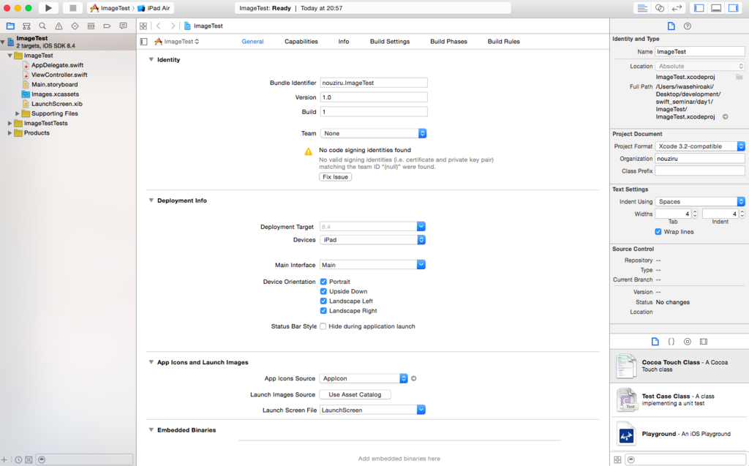The image size is (749, 466).
Task: Click the Fix Issue button
Action: 335,177
